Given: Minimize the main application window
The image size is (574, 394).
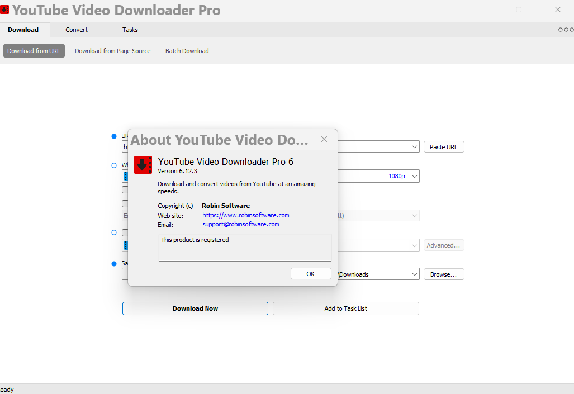Looking at the screenshot, I should tap(480, 10).
